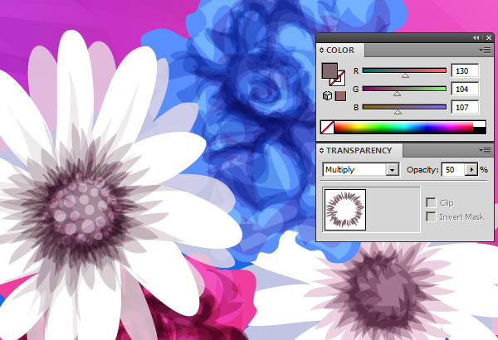Select the Color panel tab
498x340 pixels.
[339, 51]
